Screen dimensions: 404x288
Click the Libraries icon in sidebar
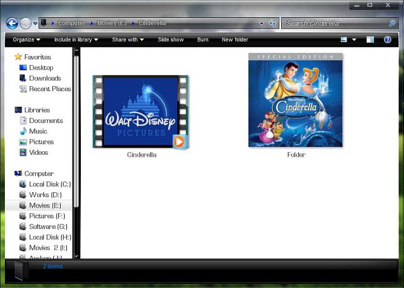[18, 110]
